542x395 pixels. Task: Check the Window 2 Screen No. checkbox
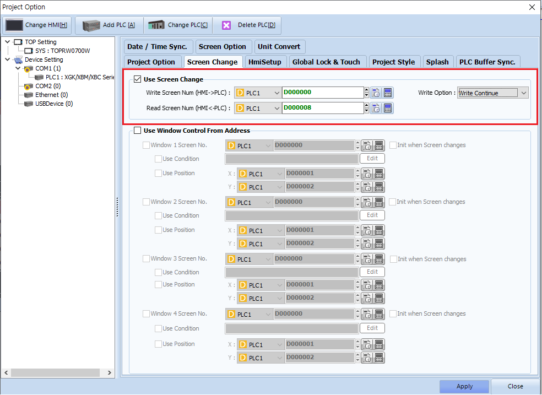pyautogui.click(x=146, y=202)
